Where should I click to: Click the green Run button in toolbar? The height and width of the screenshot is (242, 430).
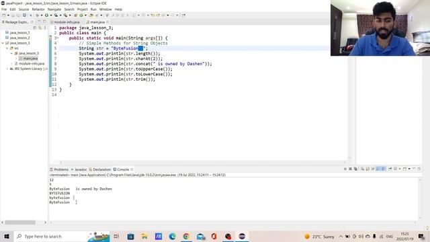(x=46, y=15)
